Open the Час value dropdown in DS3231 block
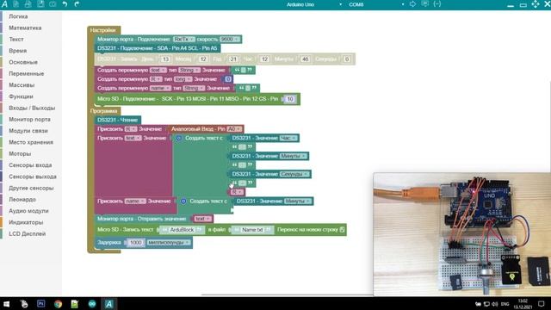The height and width of the screenshot is (310, 551). point(288,138)
